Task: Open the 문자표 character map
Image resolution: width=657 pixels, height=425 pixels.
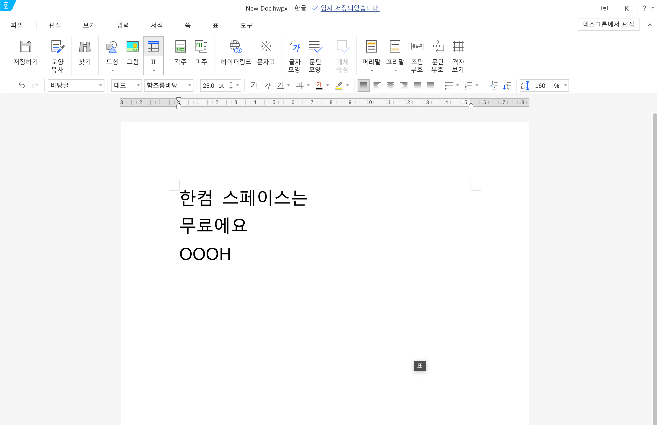Action: pyautogui.click(x=266, y=47)
